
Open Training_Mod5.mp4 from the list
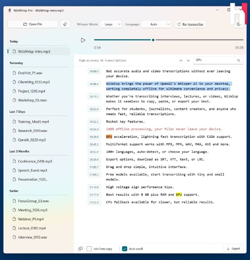(x=39, y=122)
